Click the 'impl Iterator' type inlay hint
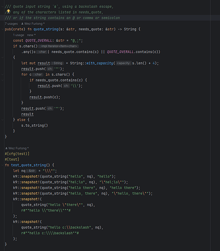 coord(59,46)
